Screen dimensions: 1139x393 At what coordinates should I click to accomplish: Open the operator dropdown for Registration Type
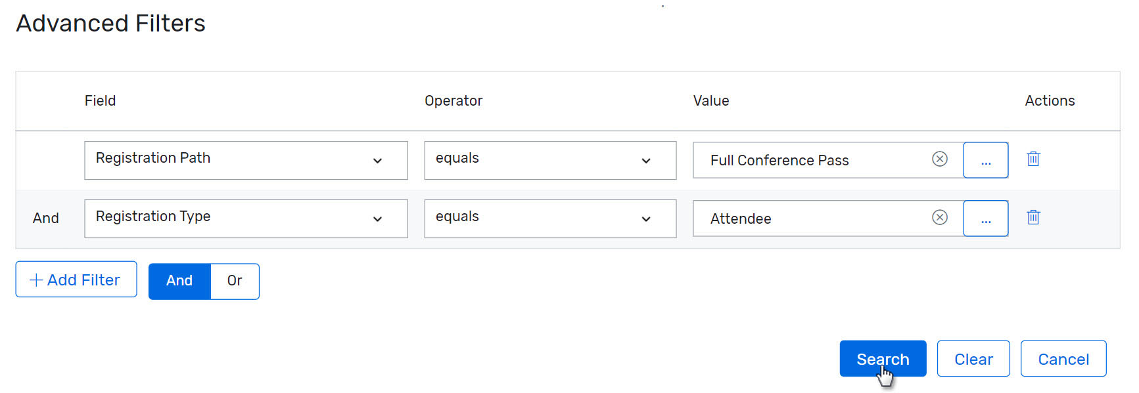tap(646, 218)
